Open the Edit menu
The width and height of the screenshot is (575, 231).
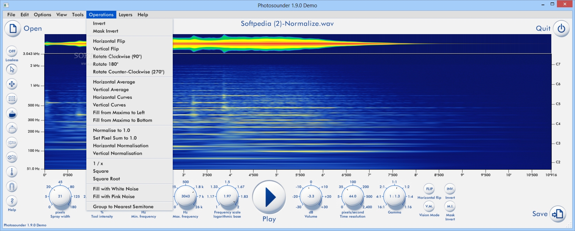click(24, 15)
